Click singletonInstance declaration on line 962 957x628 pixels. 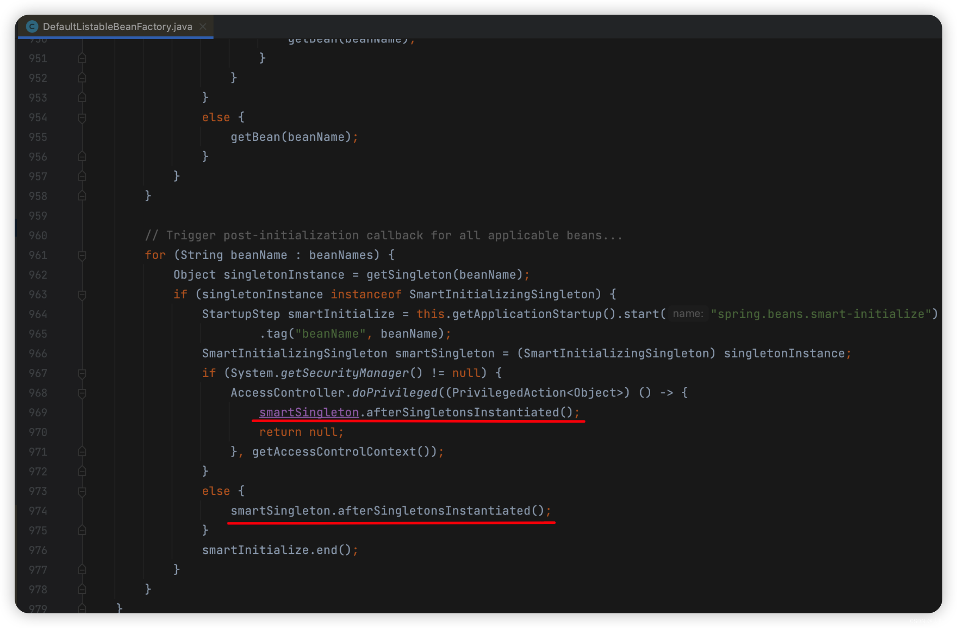[x=284, y=275]
